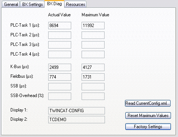Click Display 2 field TCDEMO
This screenshot has width=178, height=137.
click(76, 120)
